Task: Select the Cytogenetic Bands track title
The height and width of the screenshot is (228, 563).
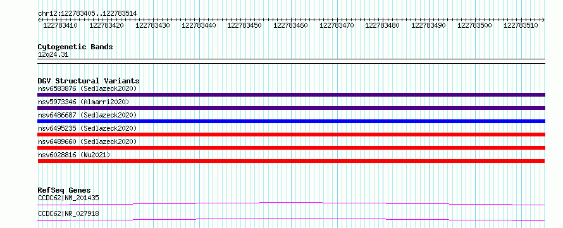Action: pos(75,47)
